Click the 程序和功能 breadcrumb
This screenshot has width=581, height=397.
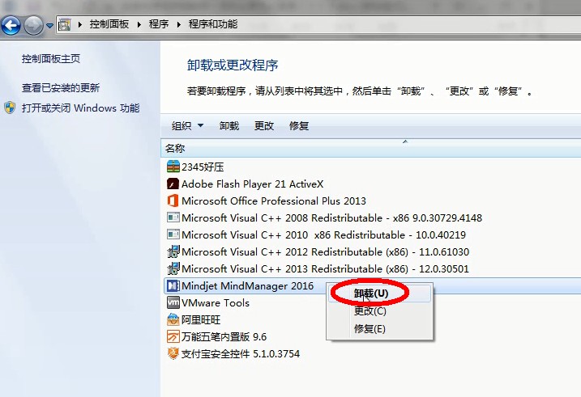point(212,24)
